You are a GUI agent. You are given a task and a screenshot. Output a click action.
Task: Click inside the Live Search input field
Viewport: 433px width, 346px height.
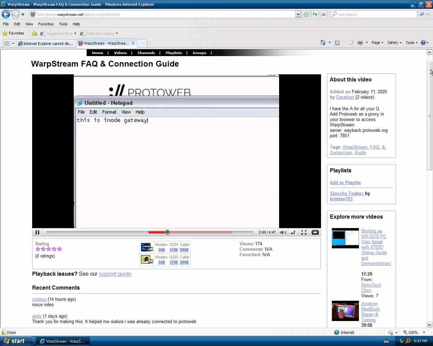pyautogui.click(x=374, y=14)
